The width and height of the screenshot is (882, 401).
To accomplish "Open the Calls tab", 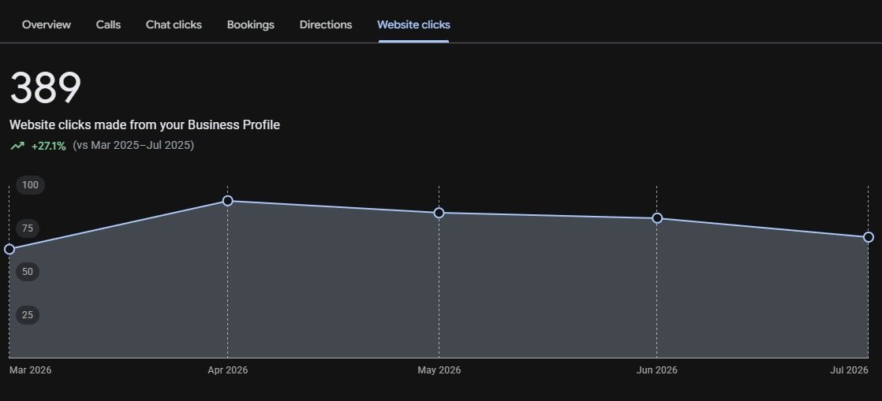I will [108, 24].
